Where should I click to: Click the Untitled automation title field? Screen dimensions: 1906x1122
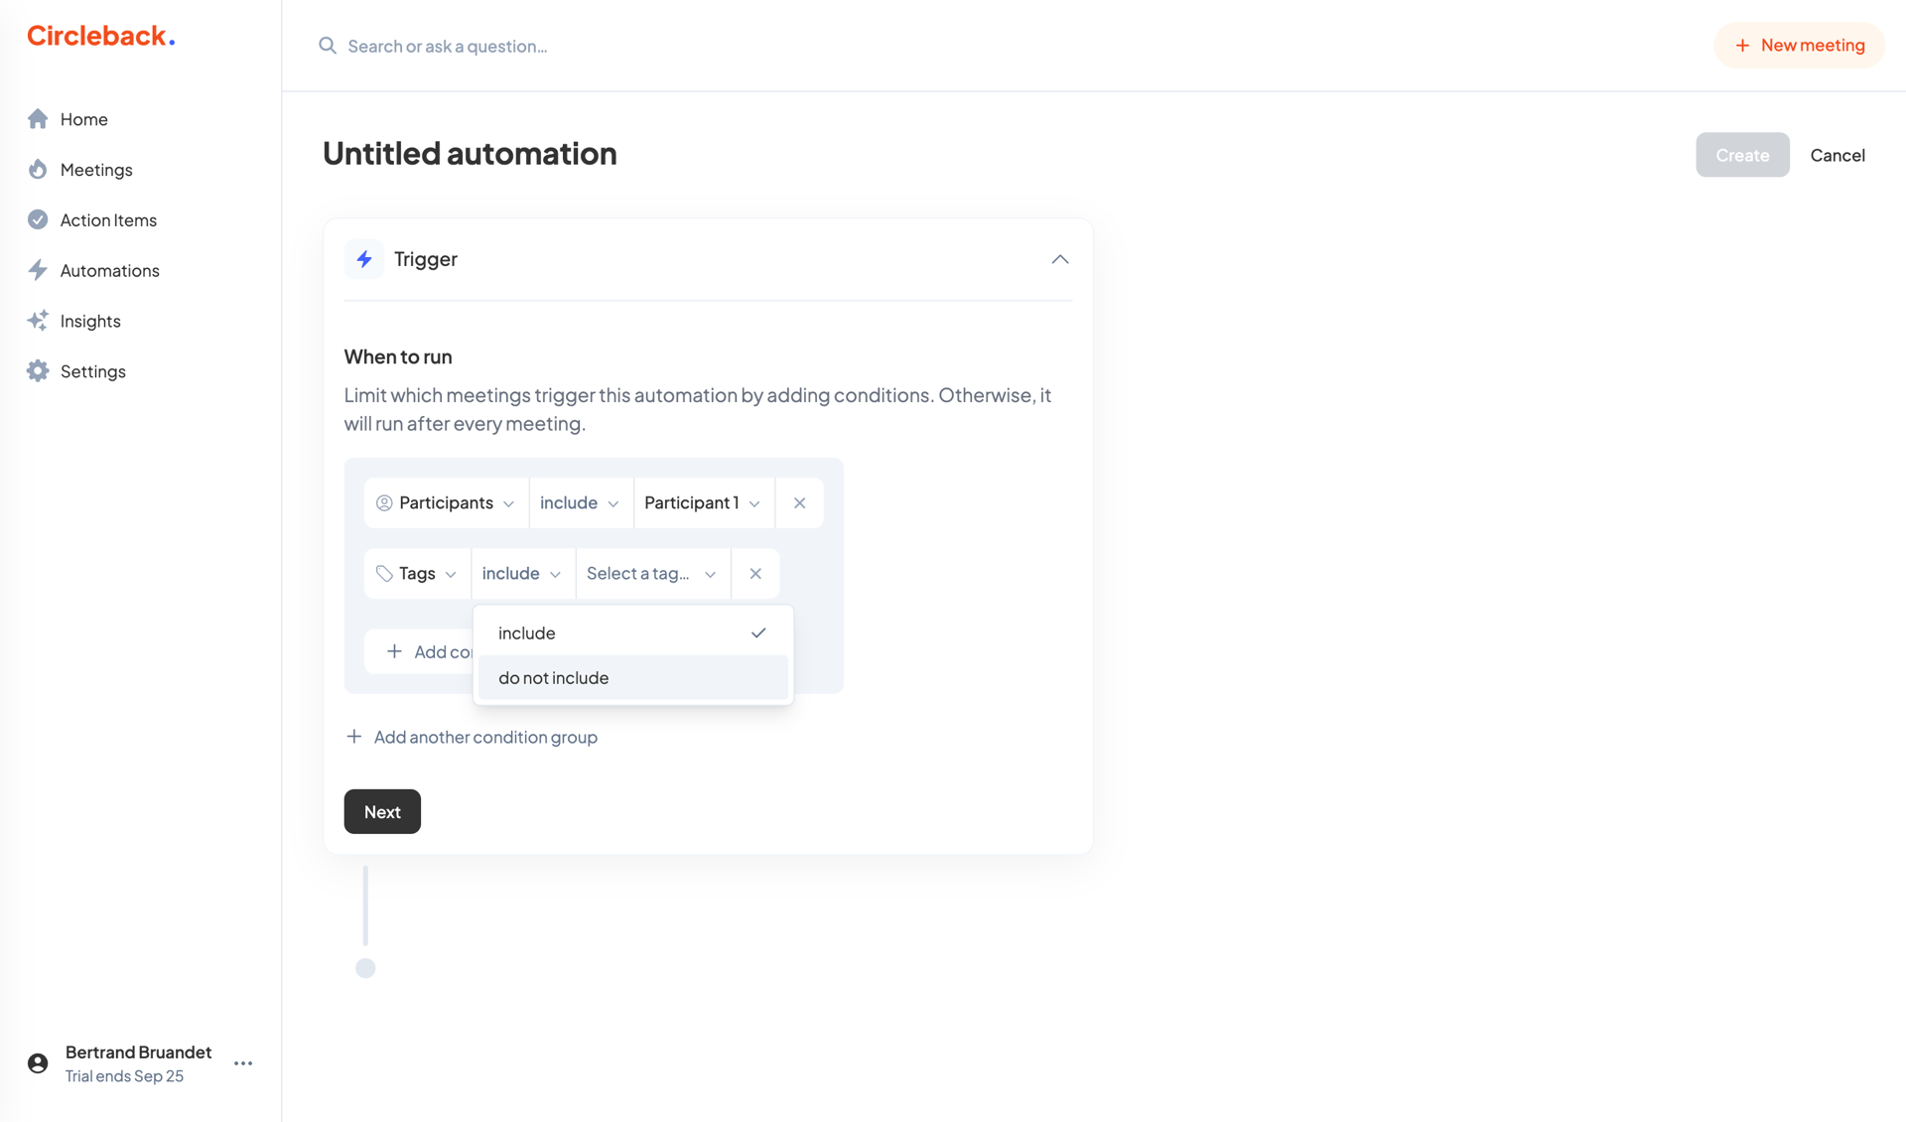click(x=470, y=153)
